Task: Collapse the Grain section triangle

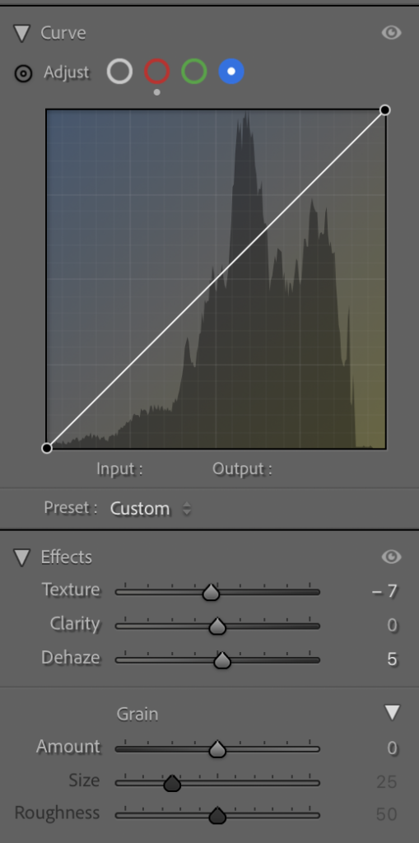Action: pyautogui.click(x=393, y=714)
